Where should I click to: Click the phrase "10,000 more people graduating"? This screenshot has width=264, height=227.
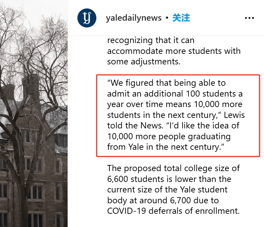pos(169,137)
